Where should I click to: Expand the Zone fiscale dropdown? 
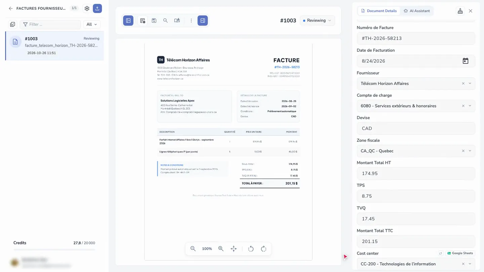point(470,151)
